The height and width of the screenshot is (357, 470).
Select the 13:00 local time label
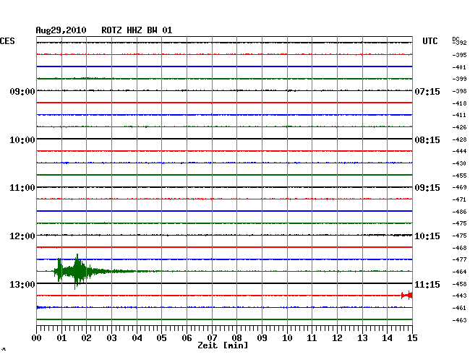(x=22, y=284)
